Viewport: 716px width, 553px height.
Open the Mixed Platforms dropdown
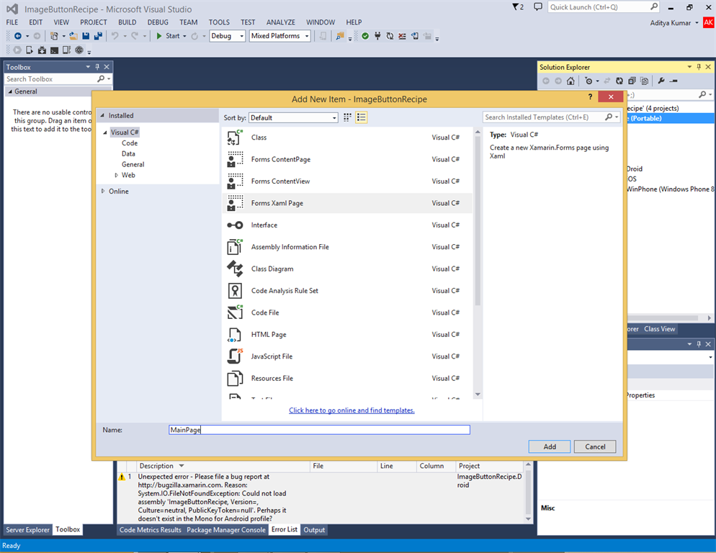click(x=280, y=36)
